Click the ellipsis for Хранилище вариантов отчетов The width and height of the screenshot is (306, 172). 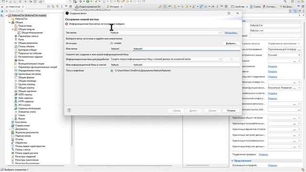295,129
